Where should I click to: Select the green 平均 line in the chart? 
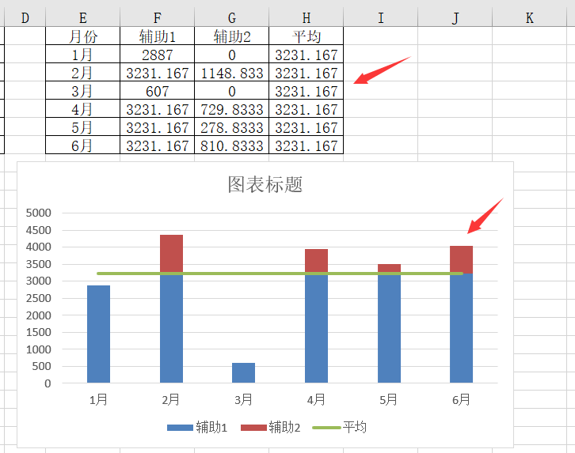pos(280,274)
